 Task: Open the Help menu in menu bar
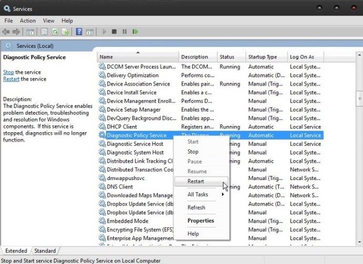pos(67,20)
